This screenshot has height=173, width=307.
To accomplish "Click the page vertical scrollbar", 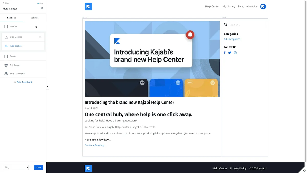I will 305,81.
